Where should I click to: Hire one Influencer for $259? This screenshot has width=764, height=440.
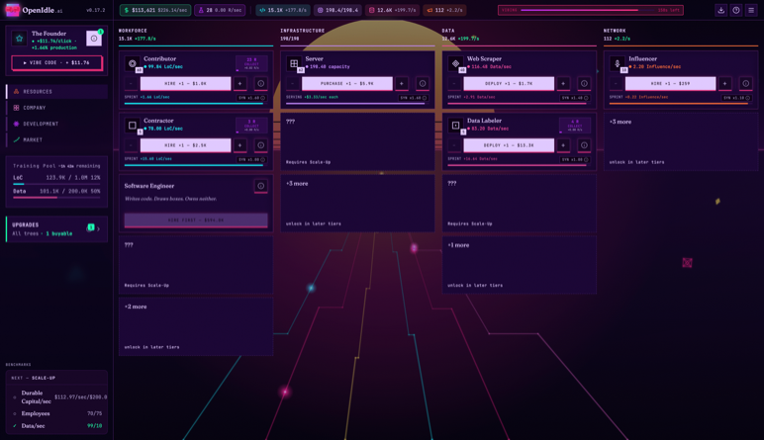(670, 84)
